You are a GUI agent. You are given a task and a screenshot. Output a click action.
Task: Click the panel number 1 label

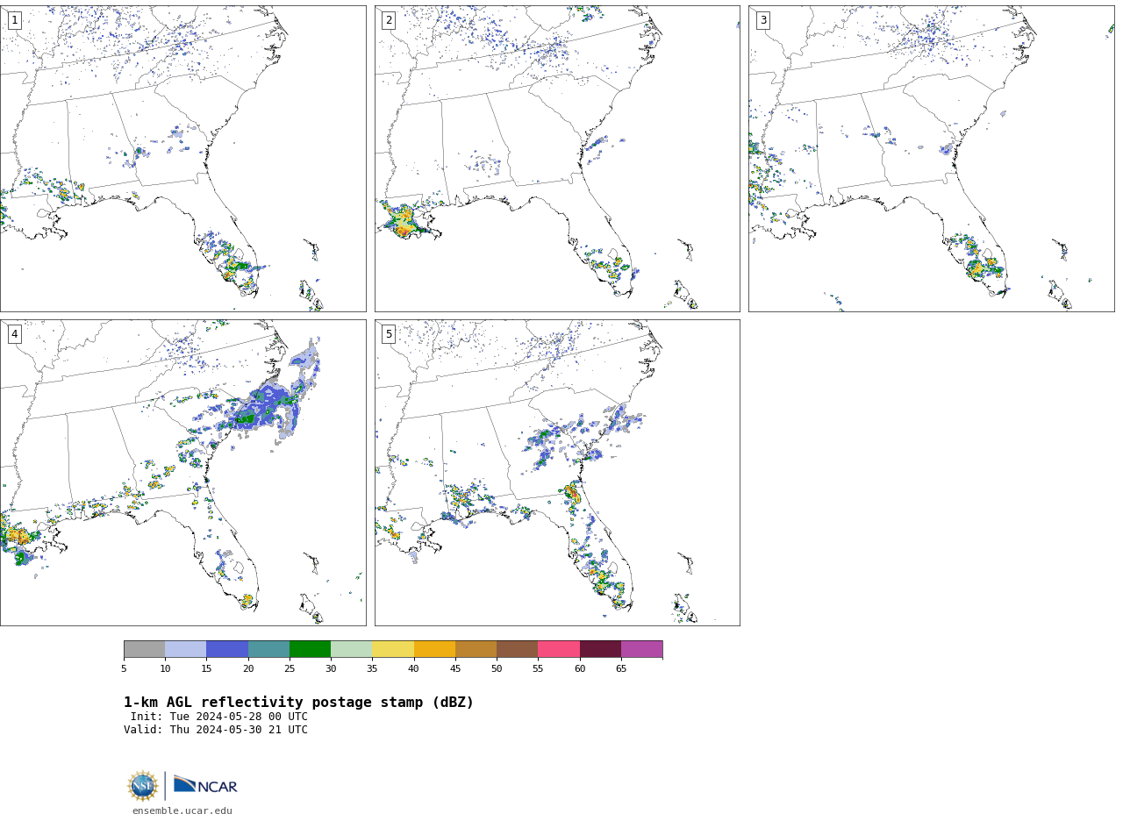point(14,20)
